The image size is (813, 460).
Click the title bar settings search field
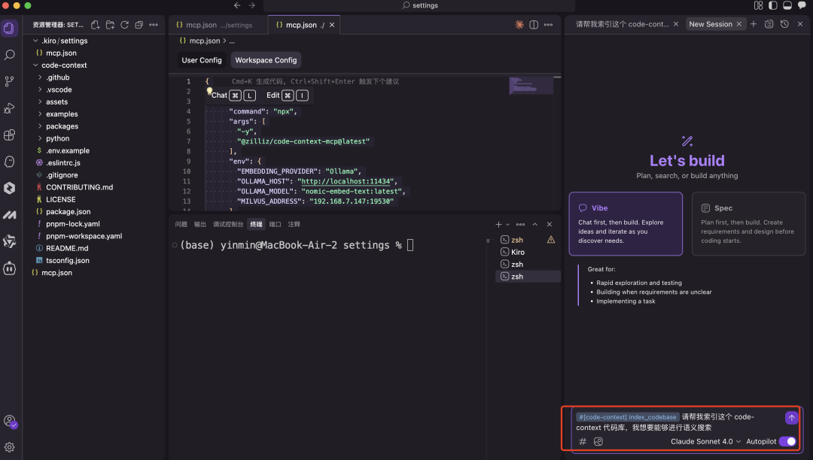419,5
